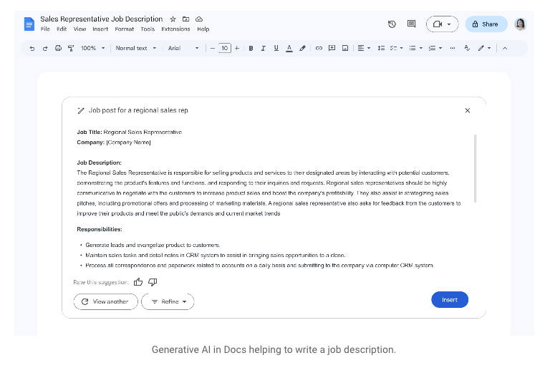Open the text color picker
The height and width of the screenshot is (368, 545).
pos(289,48)
